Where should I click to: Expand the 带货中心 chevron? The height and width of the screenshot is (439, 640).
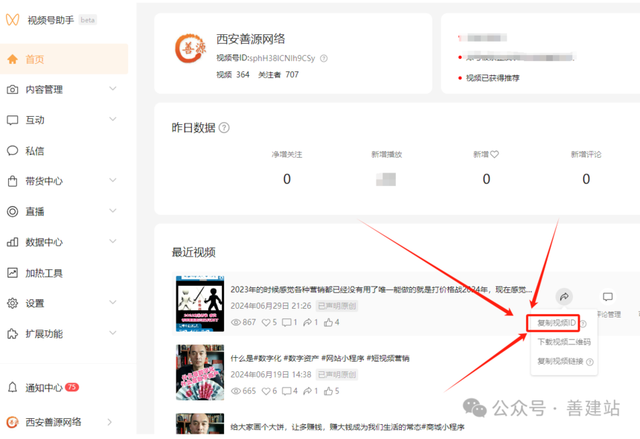point(113,180)
